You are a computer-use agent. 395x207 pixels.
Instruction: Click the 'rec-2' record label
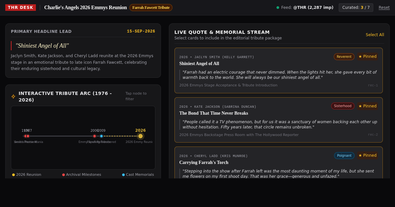pos(373,135)
